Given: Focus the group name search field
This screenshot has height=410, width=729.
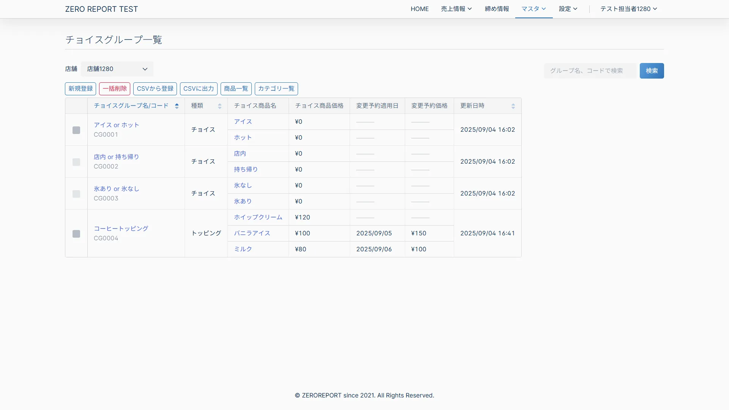Looking at the screenshot, I should coord(590,71).
